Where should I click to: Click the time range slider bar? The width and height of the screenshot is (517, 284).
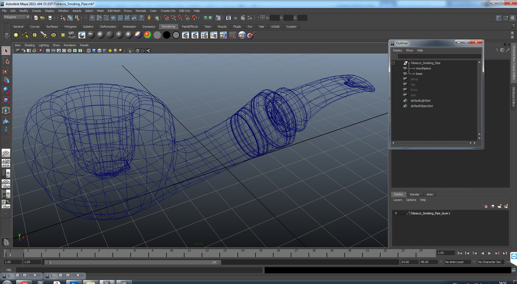tap(132, 262)
